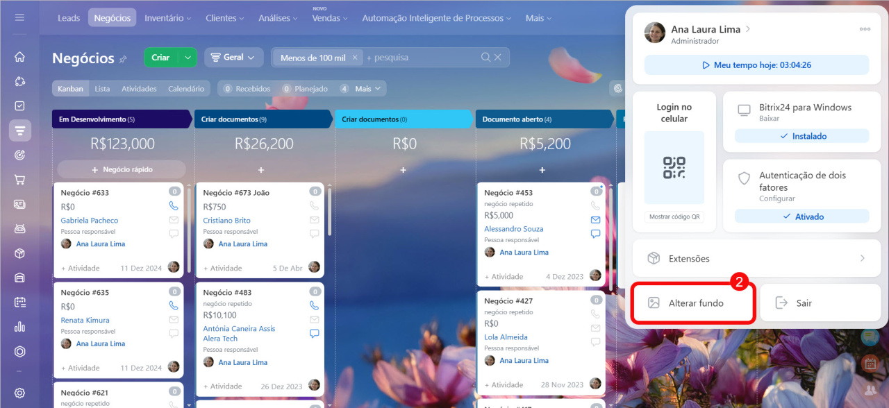Start 'Meu tempo hoje' timer
Image resolution: width=889 pixels, height=408 pixels.
tap(756, 65)
